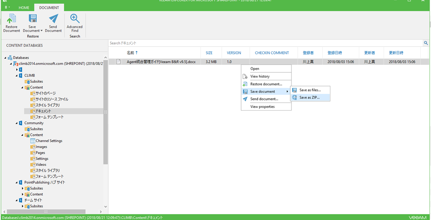Viewport: 431px width, 220px height.
Task: Click the Save as ZIP icon
Action: [295, 98]
